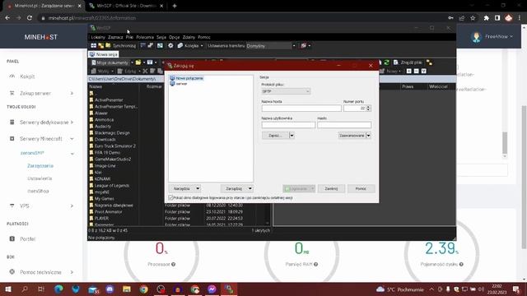Image resolution: width=527 pixels, height=296 pixels.
Task: Reload the browser page
Action: [30, 18]
